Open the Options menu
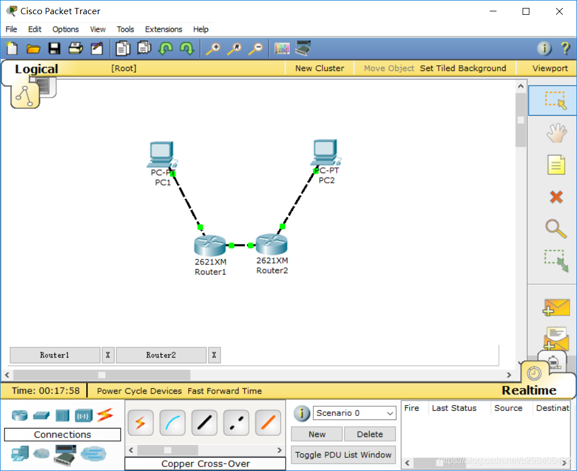 click(66, 29)
